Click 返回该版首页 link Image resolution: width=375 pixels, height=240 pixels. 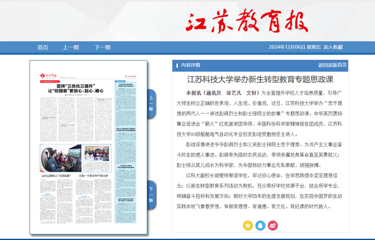coord(332,65)
